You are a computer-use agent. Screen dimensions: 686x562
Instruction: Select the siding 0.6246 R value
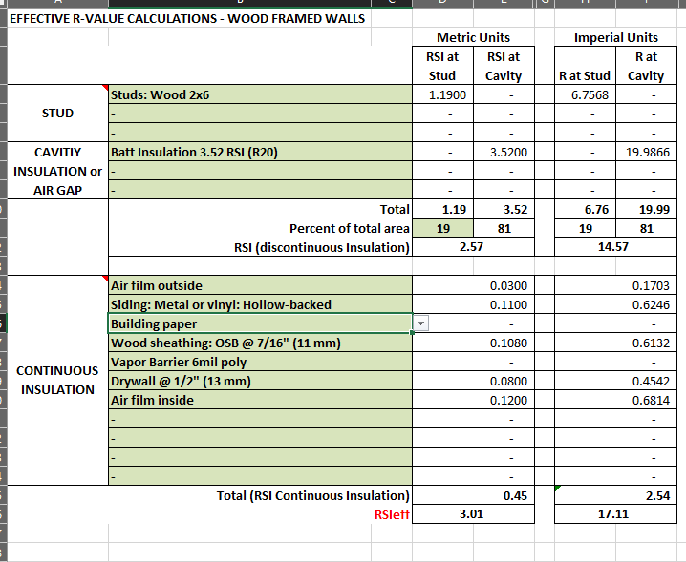615,304
